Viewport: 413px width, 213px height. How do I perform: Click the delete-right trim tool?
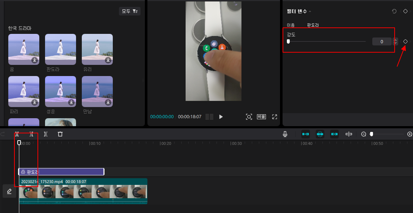click(46, 134)
